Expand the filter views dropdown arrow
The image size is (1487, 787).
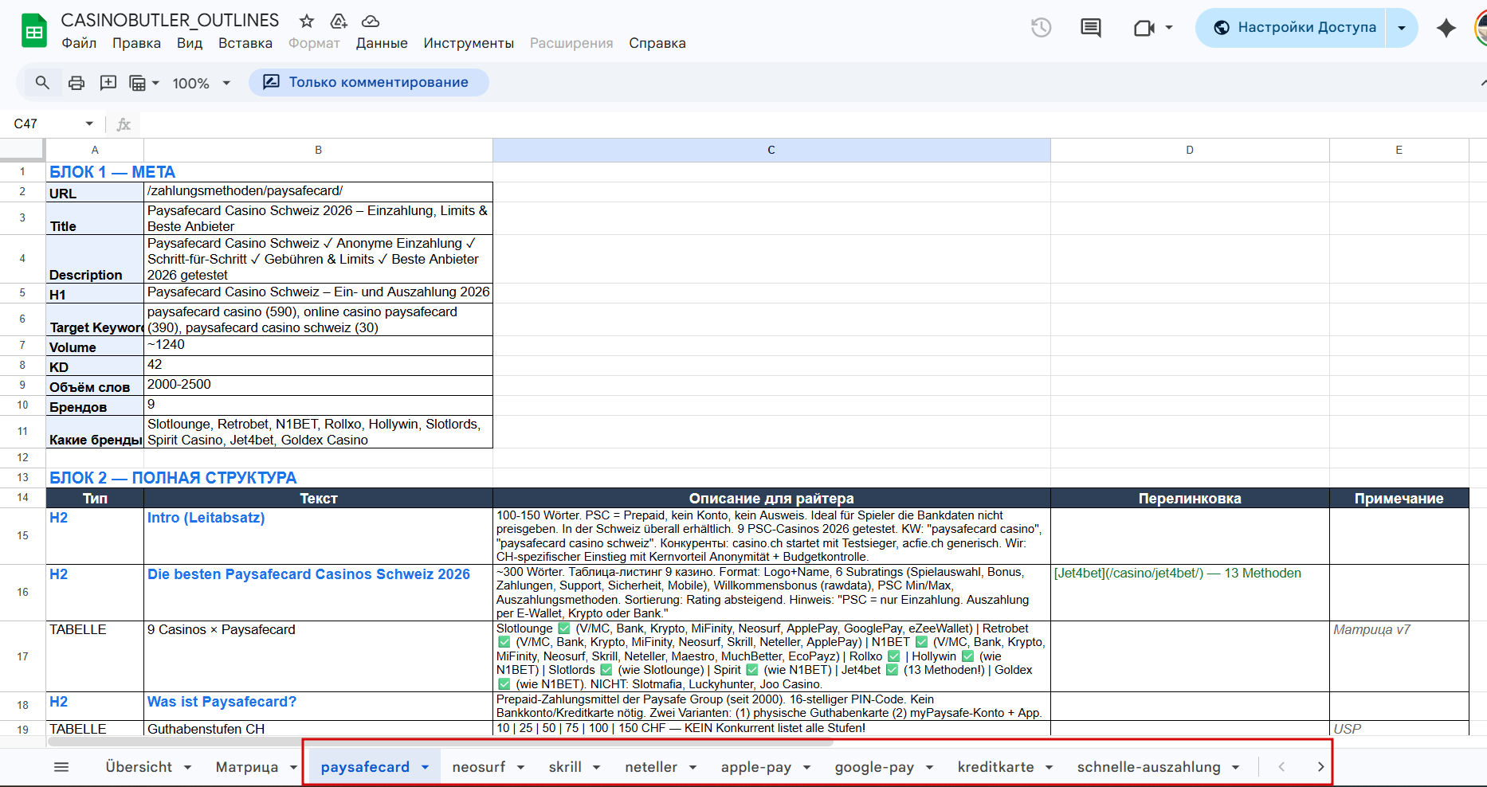tap(155, 83)
